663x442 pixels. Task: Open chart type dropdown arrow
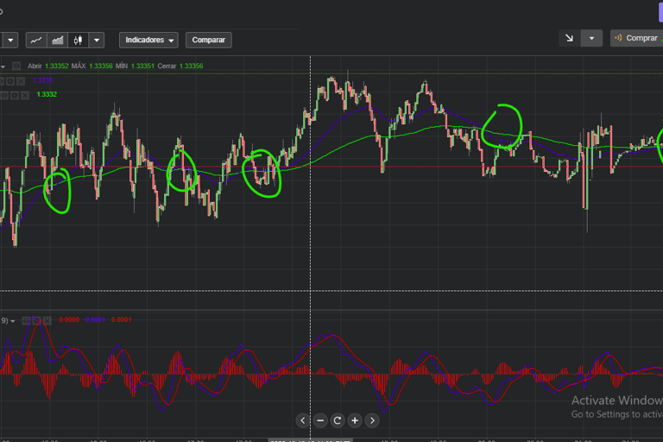click(x=97, y=41)
